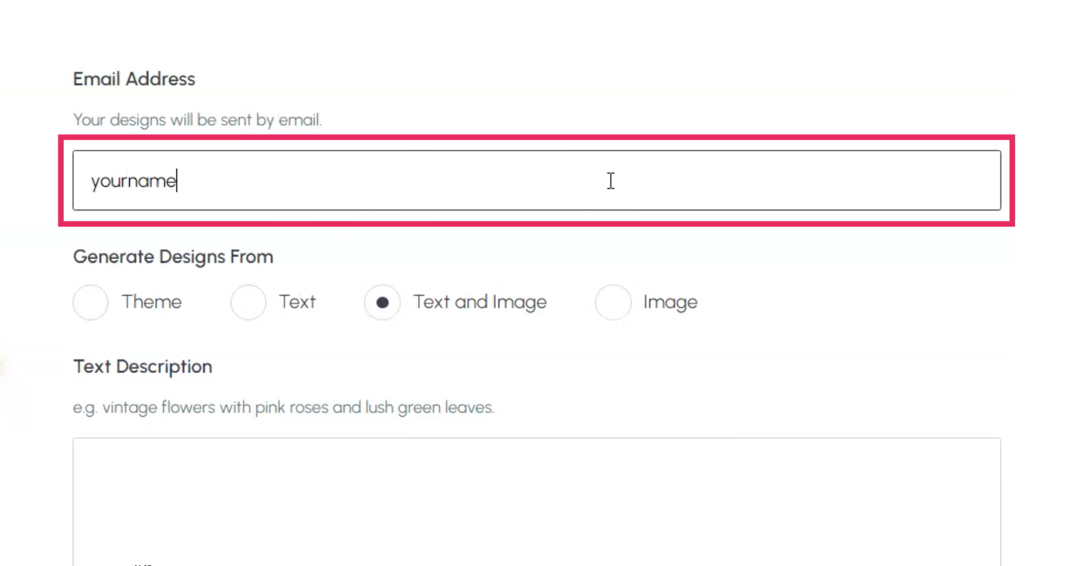Pick the Image radio button circle
The image size is (1065, 566).
coord(613,302)
